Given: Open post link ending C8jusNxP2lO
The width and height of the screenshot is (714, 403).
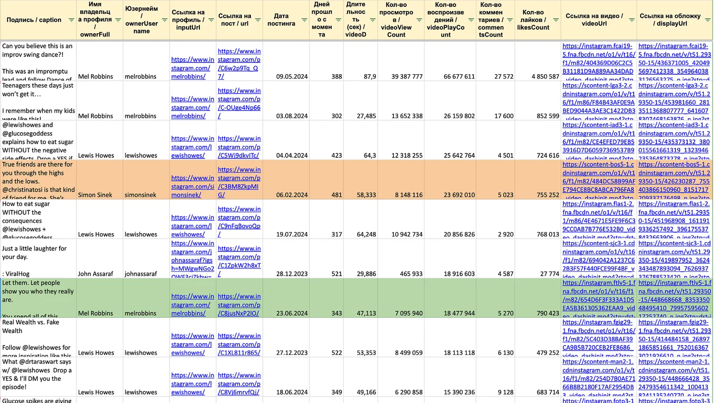Looking at the screenshot, I should tap(239, 305).
